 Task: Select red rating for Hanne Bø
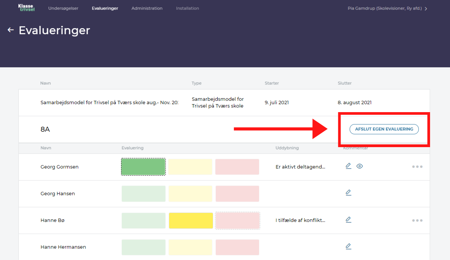point(238,220)
